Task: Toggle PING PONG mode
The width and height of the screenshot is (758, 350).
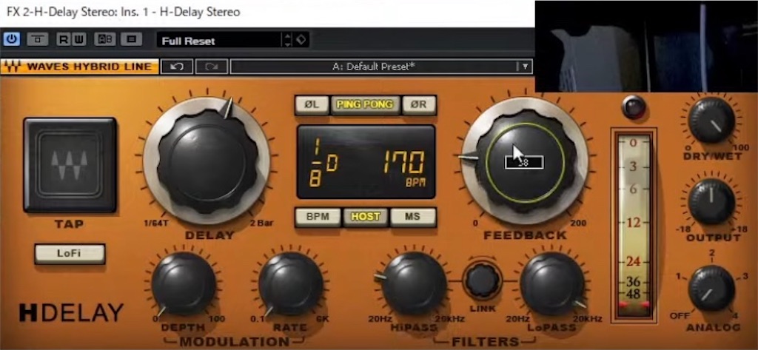Action: (365, 105)
